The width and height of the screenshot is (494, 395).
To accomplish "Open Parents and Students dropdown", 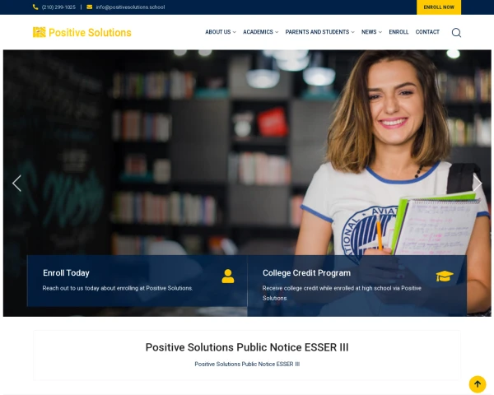I will point(319,32).
